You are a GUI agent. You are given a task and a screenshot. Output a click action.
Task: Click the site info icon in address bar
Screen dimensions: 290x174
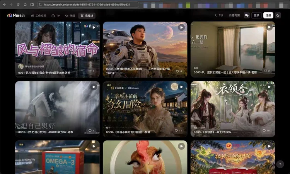coord(40,5)
